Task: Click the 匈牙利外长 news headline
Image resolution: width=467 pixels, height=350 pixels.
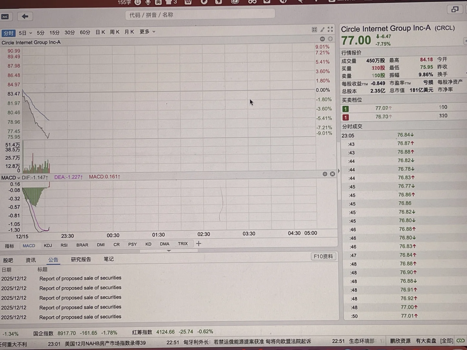Action: [x=247, y=342]
